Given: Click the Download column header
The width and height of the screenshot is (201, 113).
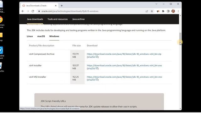Looking at the screenshot, I should coord(92,46).
